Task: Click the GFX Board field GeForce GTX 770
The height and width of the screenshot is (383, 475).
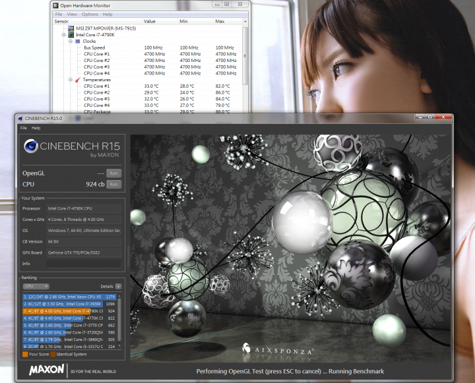Action: pyautogui.click(x=84, y=252)
